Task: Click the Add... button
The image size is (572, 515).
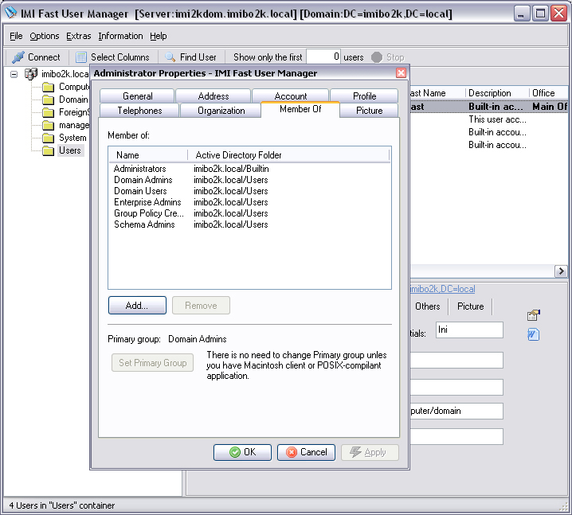Action: point(137,305)
